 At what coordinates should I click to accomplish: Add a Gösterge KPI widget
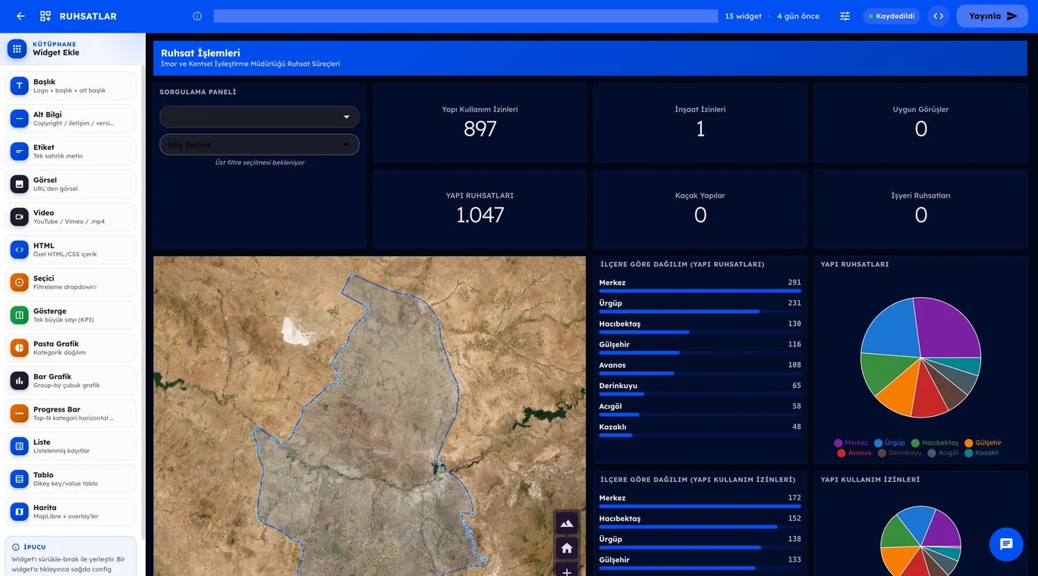pyautogui.click(x=71, y=315)
